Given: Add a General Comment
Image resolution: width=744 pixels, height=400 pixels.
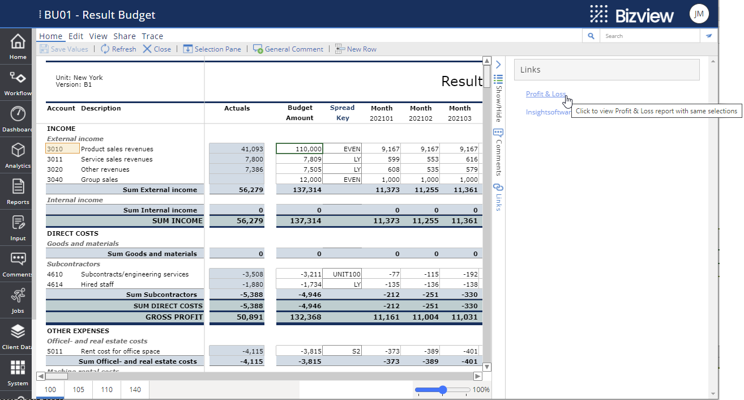Looking at the screenshot, I should pos(288,49).
